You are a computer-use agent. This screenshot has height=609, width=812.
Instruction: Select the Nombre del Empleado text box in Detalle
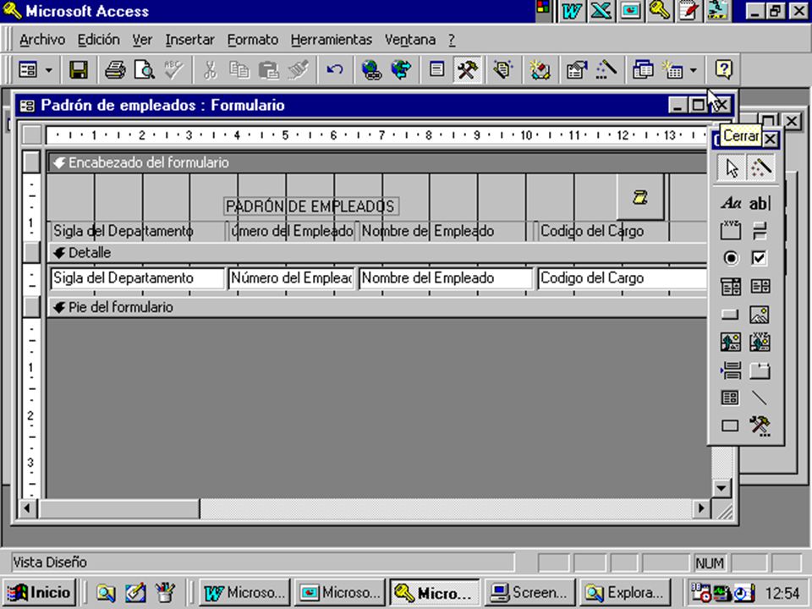click(x=446, y=278)
